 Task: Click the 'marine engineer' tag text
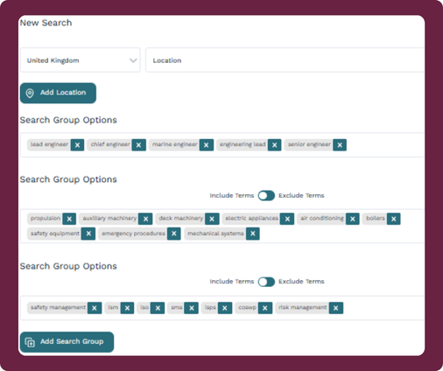pyautogui.click(x=175, y=144)
